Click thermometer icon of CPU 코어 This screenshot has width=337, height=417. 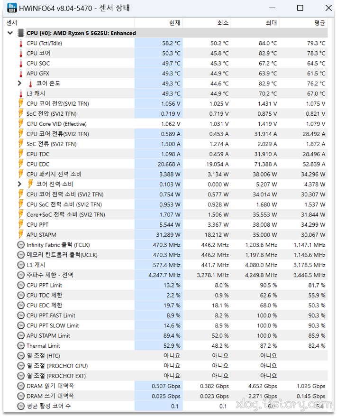coord(21,53)
